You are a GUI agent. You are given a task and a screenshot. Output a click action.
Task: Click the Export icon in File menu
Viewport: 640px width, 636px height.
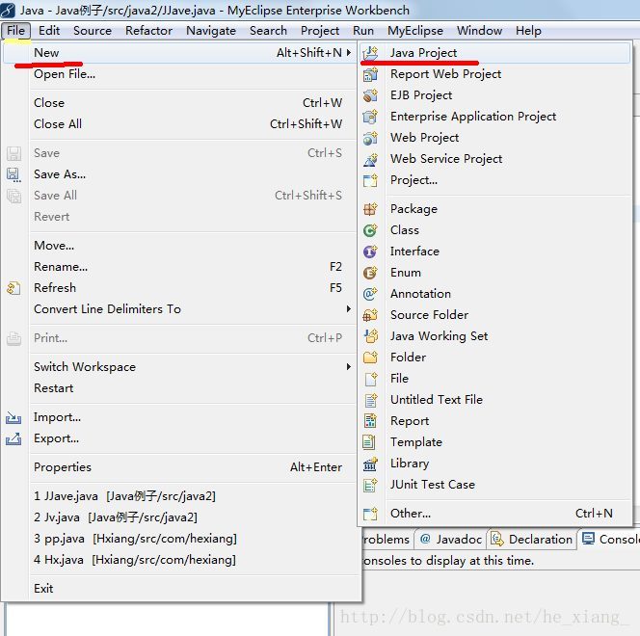(13, 439)
